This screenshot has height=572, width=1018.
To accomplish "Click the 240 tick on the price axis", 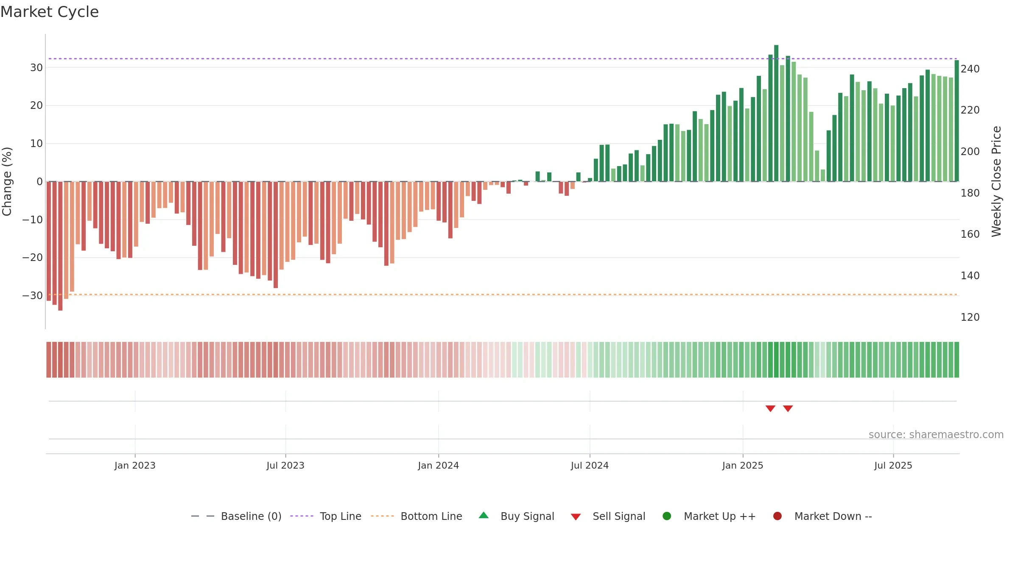I will tap(970, 69).
